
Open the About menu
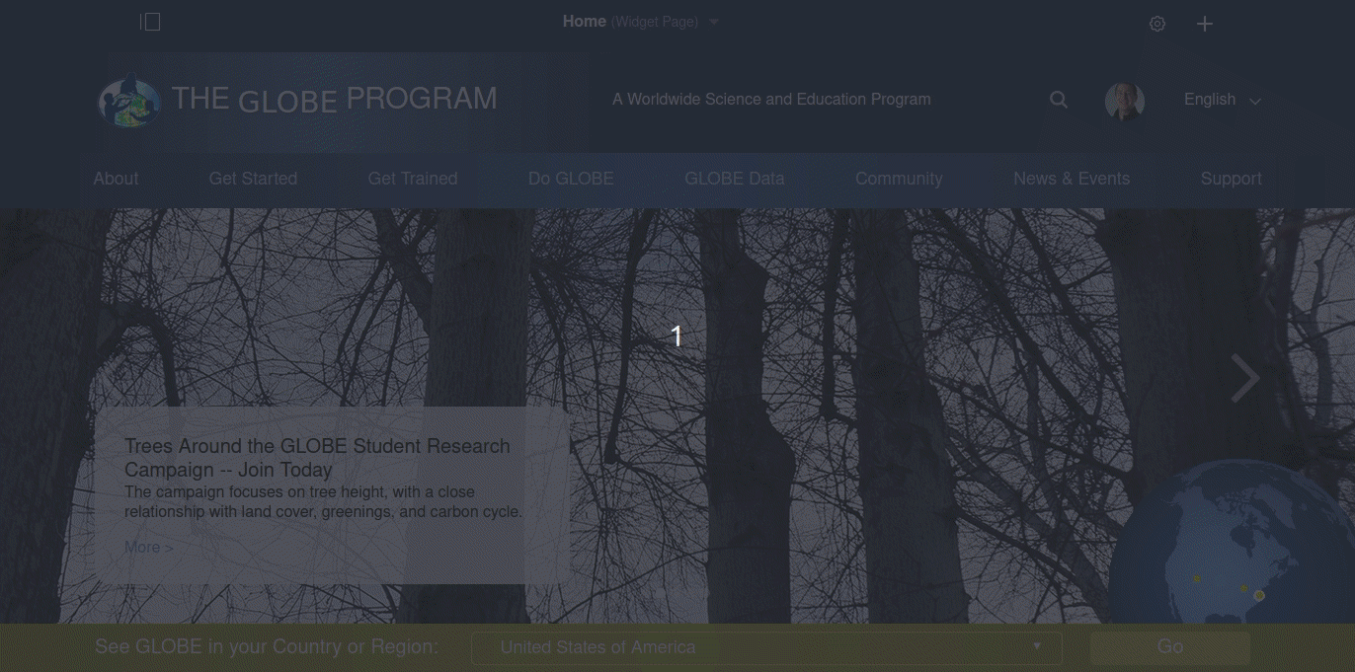(116, 179)
